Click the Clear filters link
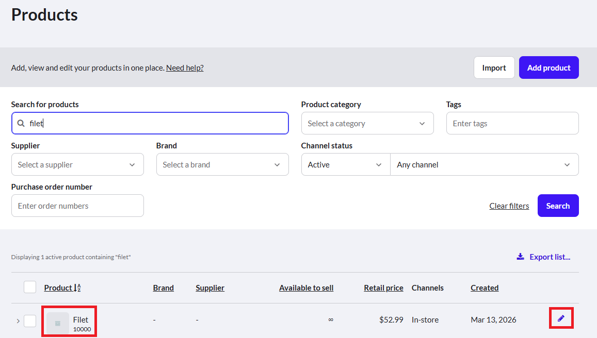Viewport: 597px width, 338px height. [x=509, y=206]
